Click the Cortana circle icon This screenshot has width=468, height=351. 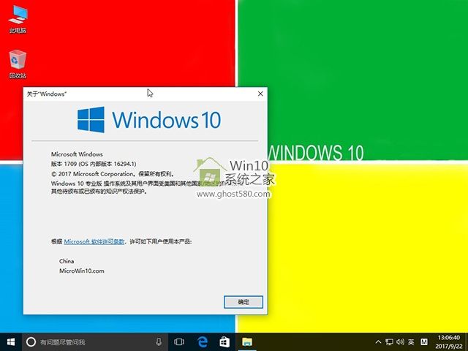click(31, 341)
